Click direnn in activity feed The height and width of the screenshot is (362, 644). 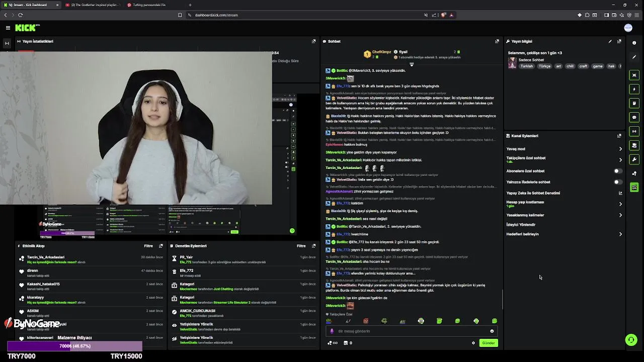tap(32, 270)
